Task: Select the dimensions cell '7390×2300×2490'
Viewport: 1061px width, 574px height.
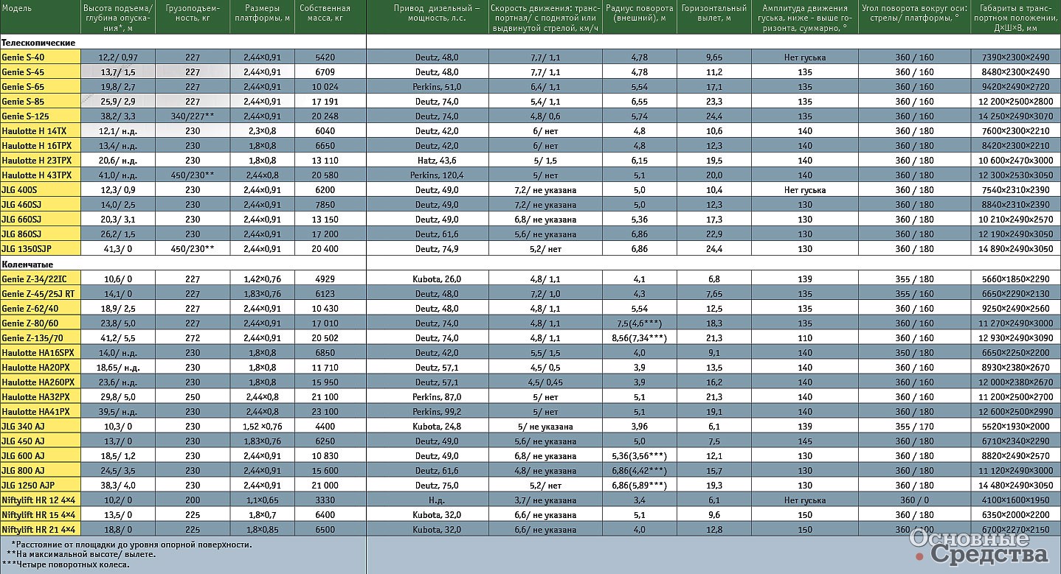Action: 1015,57
